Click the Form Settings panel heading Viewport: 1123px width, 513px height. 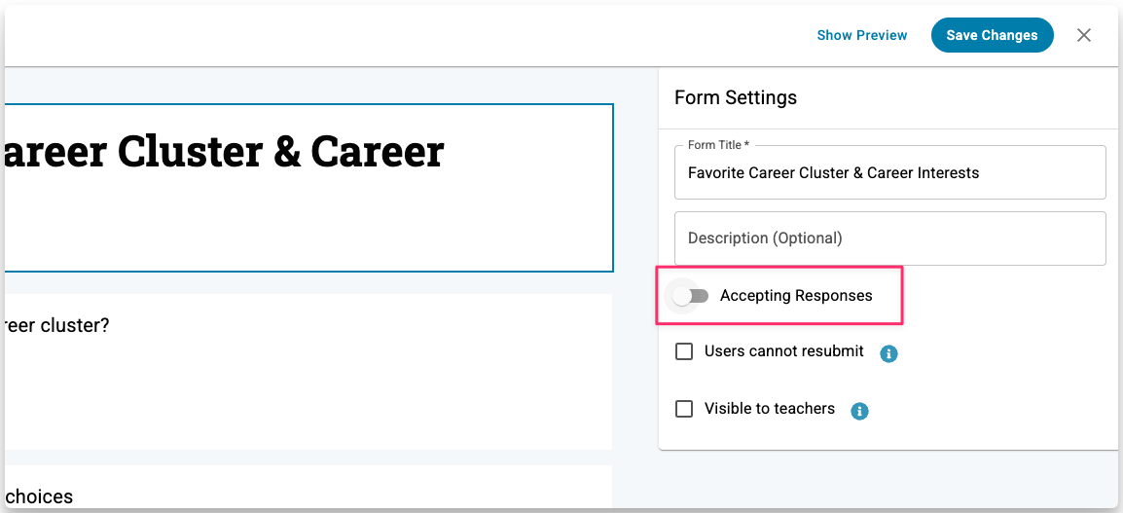click(x=735, y=97)
